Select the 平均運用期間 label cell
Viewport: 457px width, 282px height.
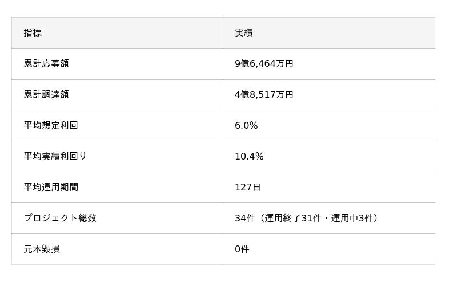pos(51,187)
